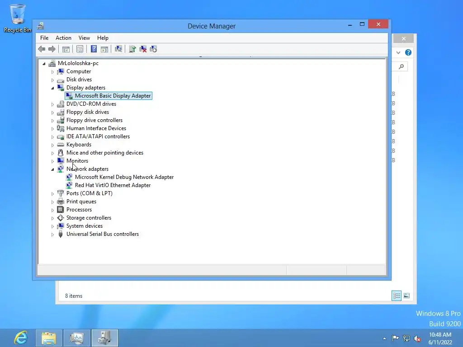Viewport: 463px width, 347px height.
Task: Click the Monitors category icon
Action: pos(61,161)
